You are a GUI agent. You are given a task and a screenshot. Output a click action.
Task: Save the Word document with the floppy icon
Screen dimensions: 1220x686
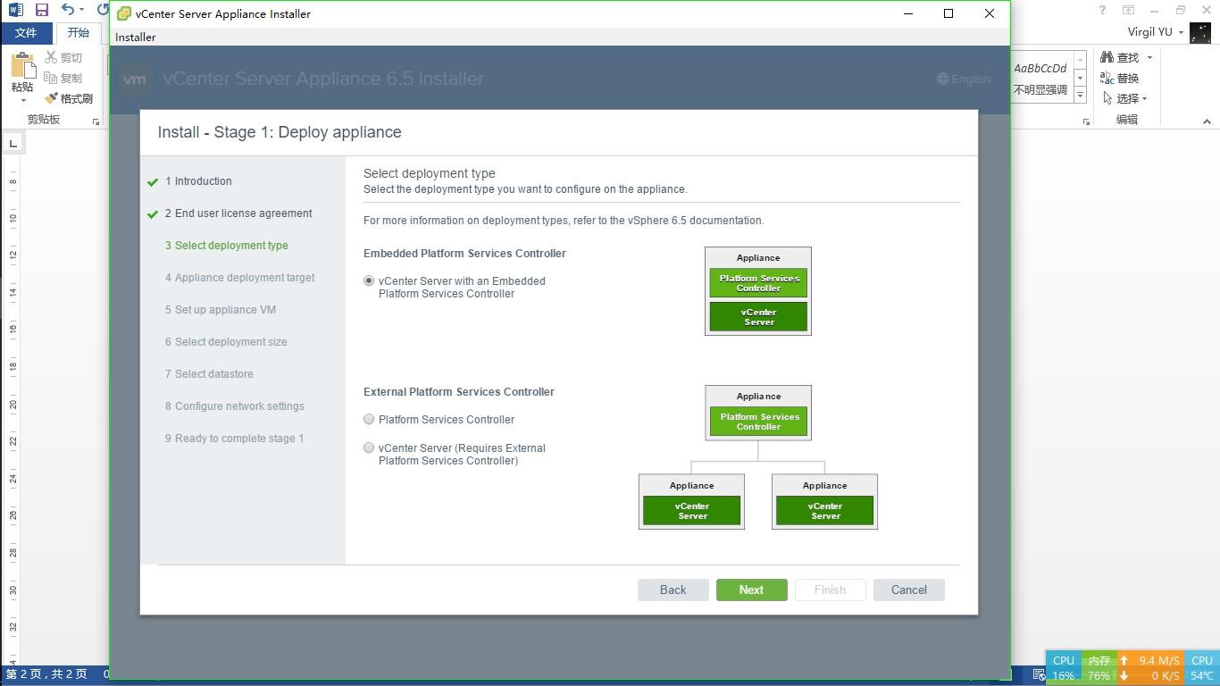41,10
